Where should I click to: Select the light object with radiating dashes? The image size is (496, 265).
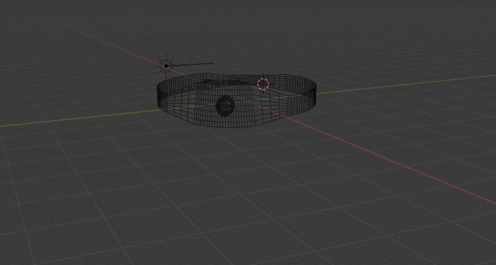(x=166, y=66)
